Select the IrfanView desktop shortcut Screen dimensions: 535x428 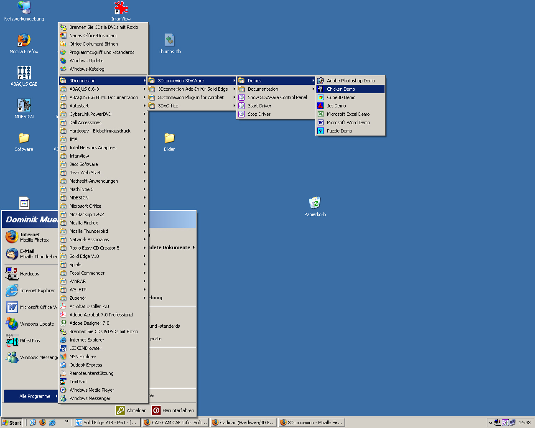coord(121,11)
